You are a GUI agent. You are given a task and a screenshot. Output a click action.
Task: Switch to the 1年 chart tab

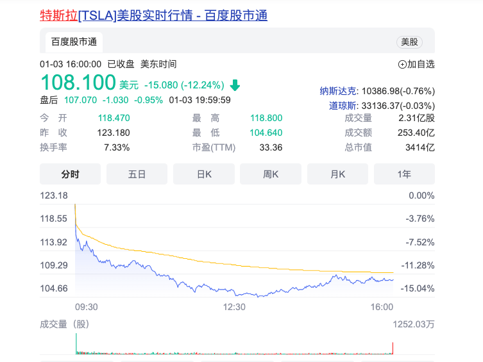pos(405,174)
